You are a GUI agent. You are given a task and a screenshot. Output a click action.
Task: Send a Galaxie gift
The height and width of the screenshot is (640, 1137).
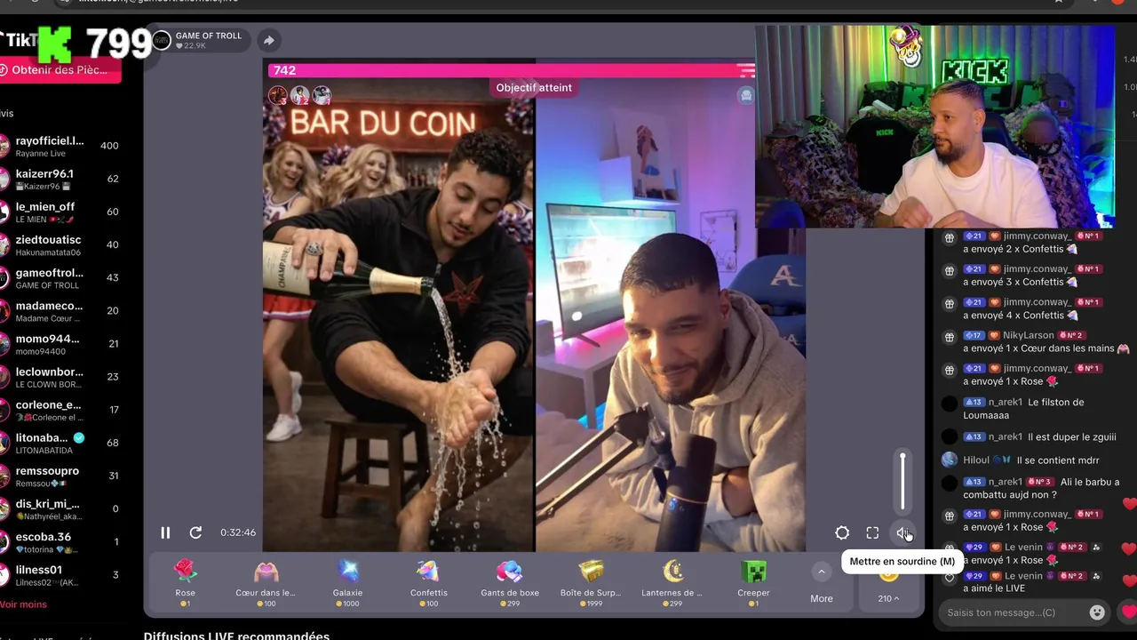pos(347,582)
